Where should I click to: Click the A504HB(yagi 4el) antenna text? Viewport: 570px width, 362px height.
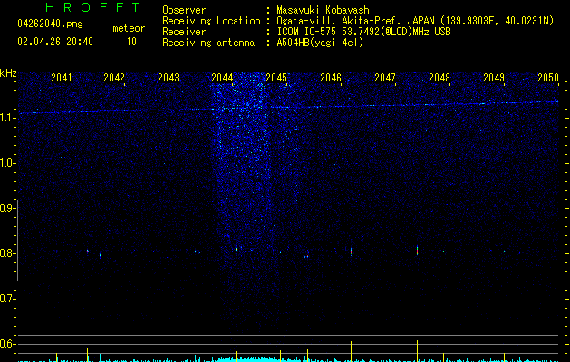[x=320, y=43]
